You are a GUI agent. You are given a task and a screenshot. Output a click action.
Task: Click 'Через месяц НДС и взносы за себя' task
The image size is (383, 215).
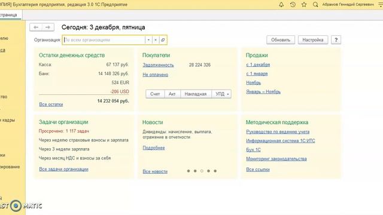[75, 158]
